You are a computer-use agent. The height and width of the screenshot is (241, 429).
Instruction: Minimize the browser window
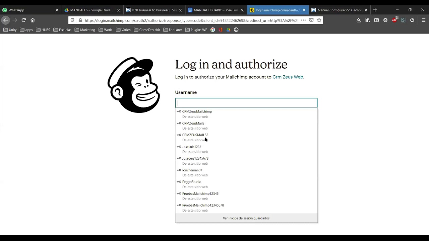(x=397, y=10)
